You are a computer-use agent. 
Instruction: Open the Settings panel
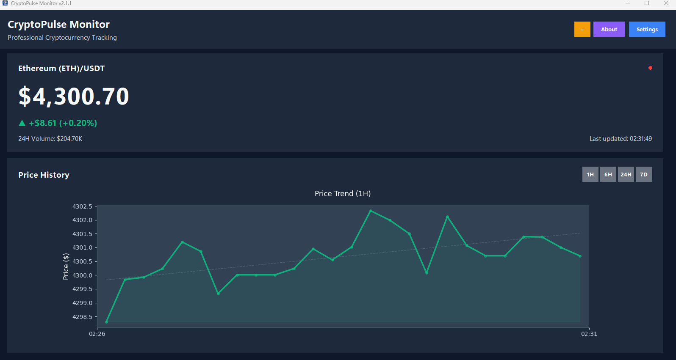coord(647,29)
